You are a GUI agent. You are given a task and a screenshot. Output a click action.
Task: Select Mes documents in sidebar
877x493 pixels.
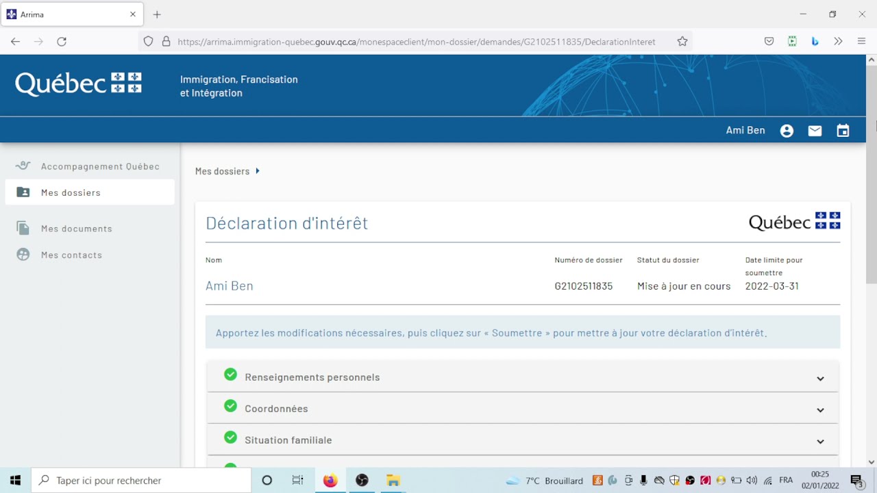pyautogui.click(x=90, y=229)
